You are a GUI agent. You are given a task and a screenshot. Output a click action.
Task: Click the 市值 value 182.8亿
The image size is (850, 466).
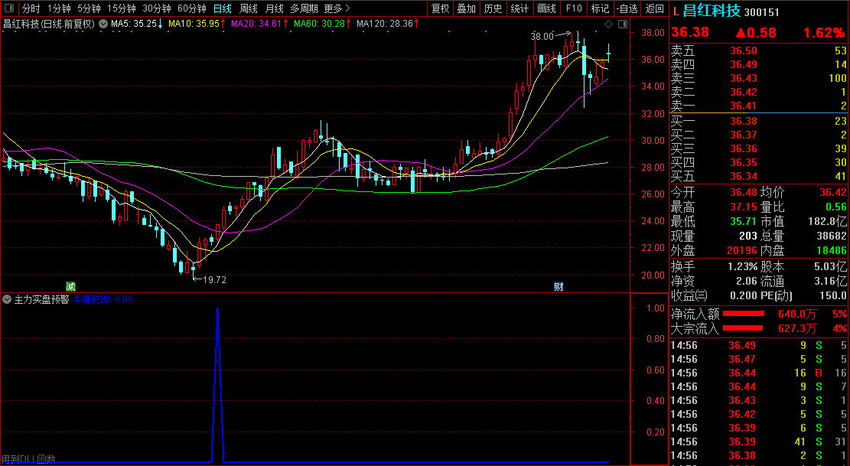[826, 222]
